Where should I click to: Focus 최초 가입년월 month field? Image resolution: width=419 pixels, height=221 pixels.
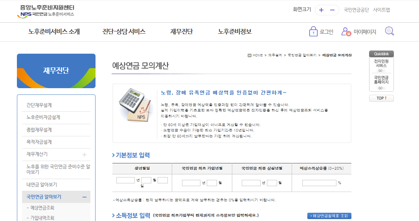(211, 183)
